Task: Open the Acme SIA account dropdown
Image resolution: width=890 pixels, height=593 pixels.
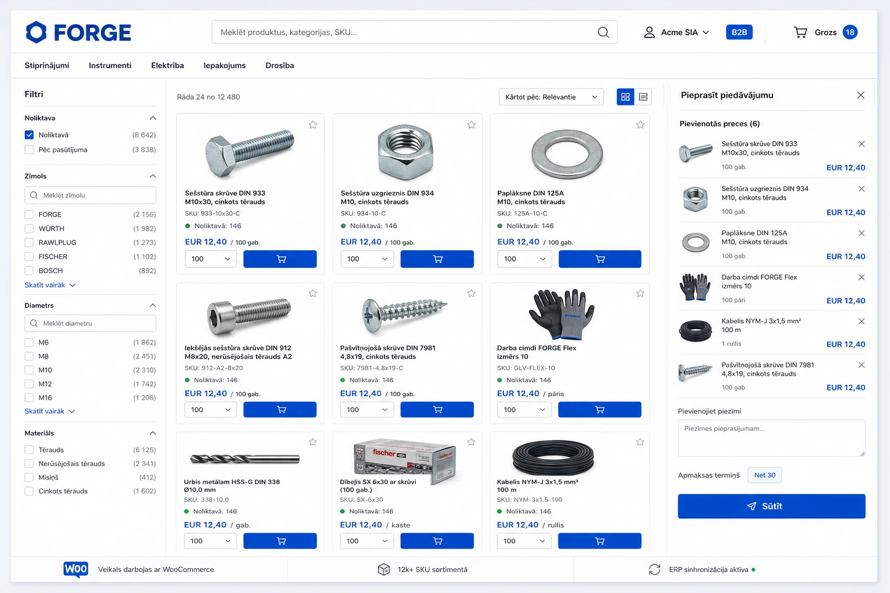Action: point(676,32)
